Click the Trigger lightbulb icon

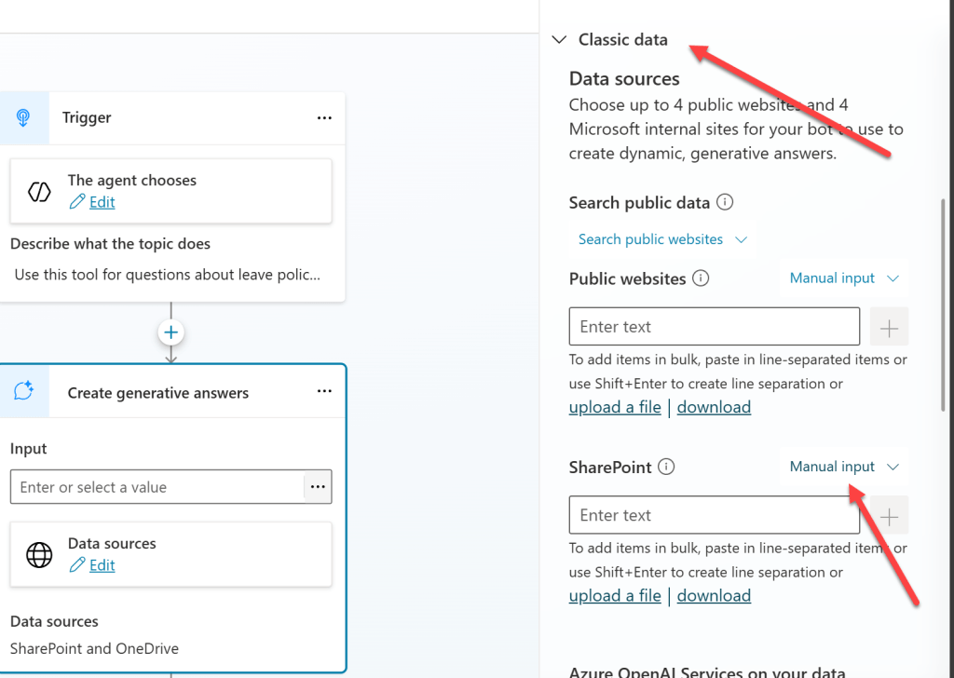coord(23,117)
